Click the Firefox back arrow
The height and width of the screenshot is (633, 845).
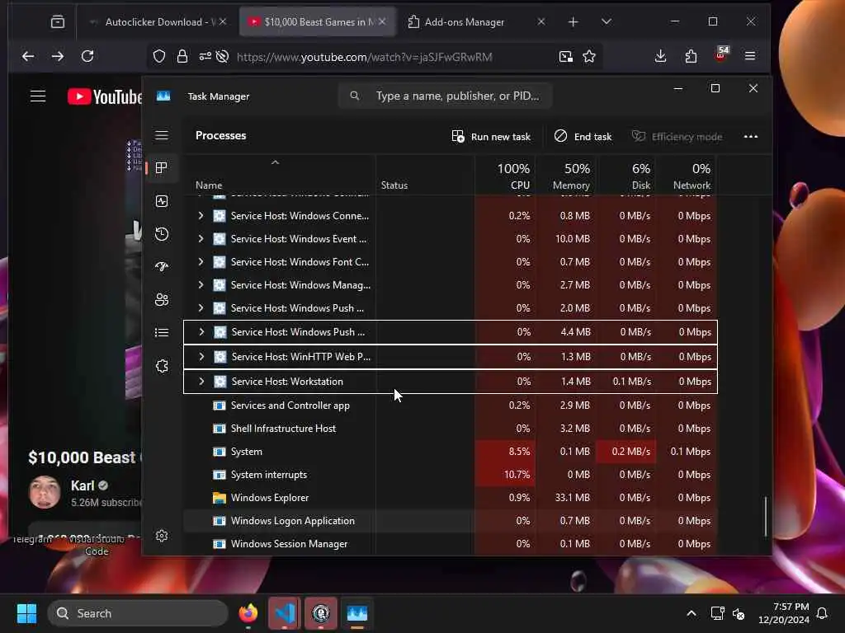28,56
